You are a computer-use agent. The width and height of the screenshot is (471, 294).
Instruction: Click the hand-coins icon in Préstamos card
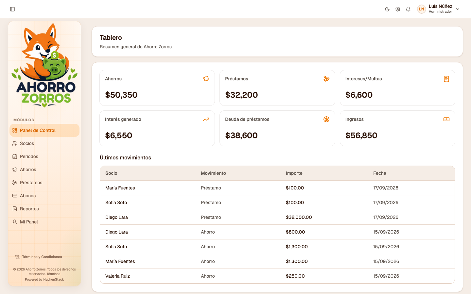pyautogui.click(x=326, y=79)
